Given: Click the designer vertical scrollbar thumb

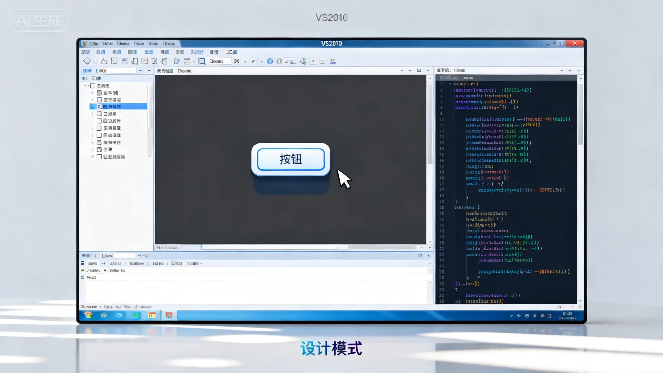Looking at the screenshot, I should [430, 124].
